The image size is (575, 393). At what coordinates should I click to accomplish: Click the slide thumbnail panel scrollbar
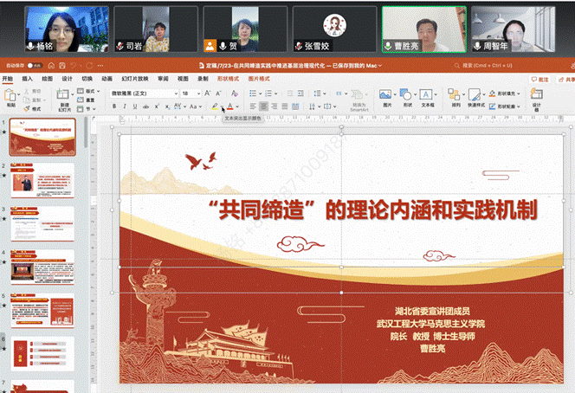point(86,132)
